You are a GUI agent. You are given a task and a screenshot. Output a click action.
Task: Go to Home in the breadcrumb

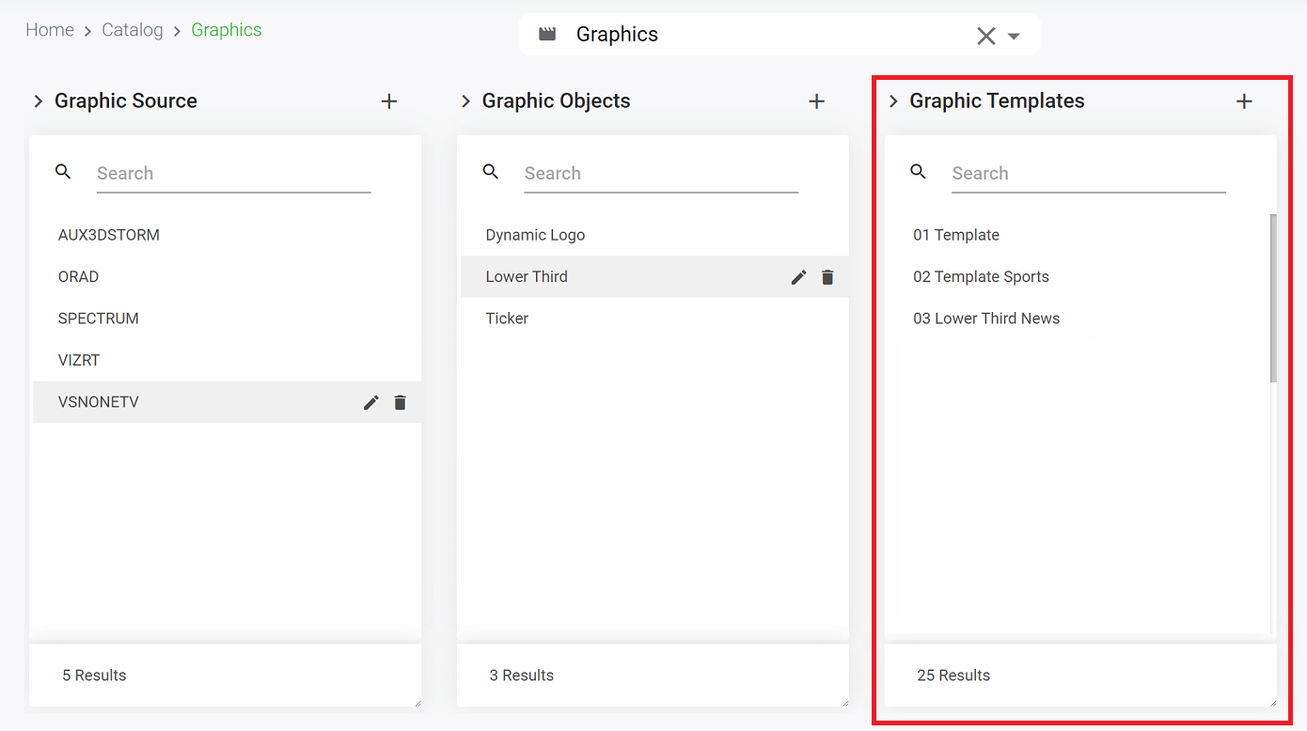[x=50, y=30]
